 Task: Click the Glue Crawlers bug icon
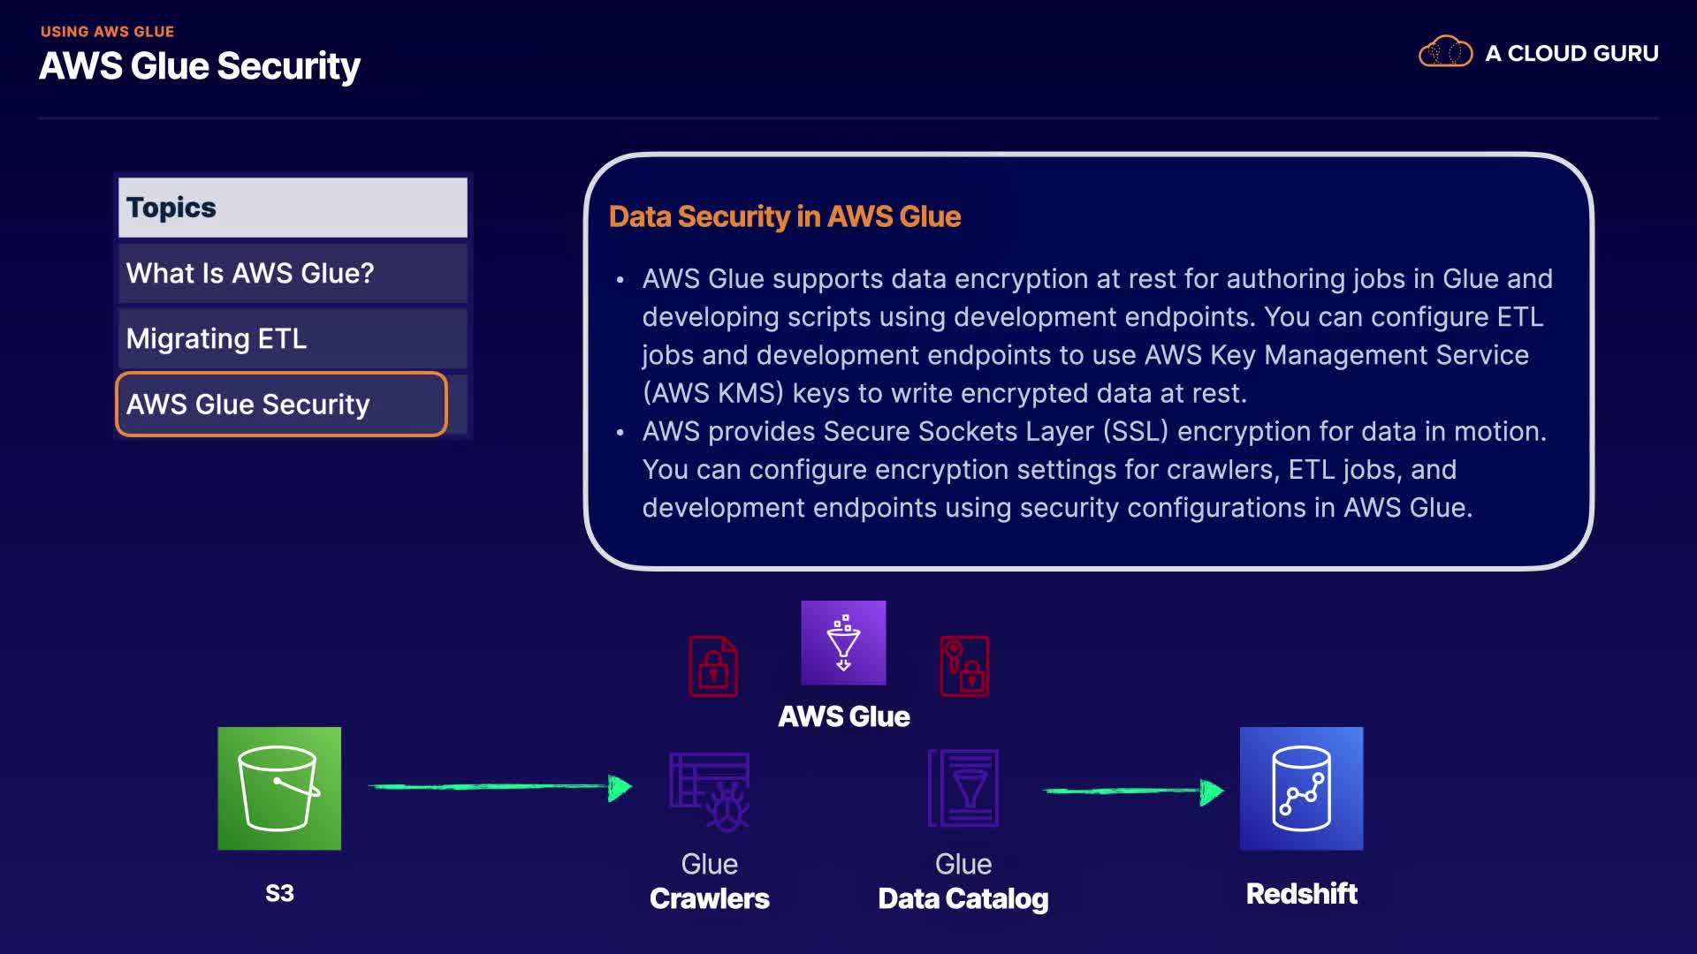click(710, 791)
